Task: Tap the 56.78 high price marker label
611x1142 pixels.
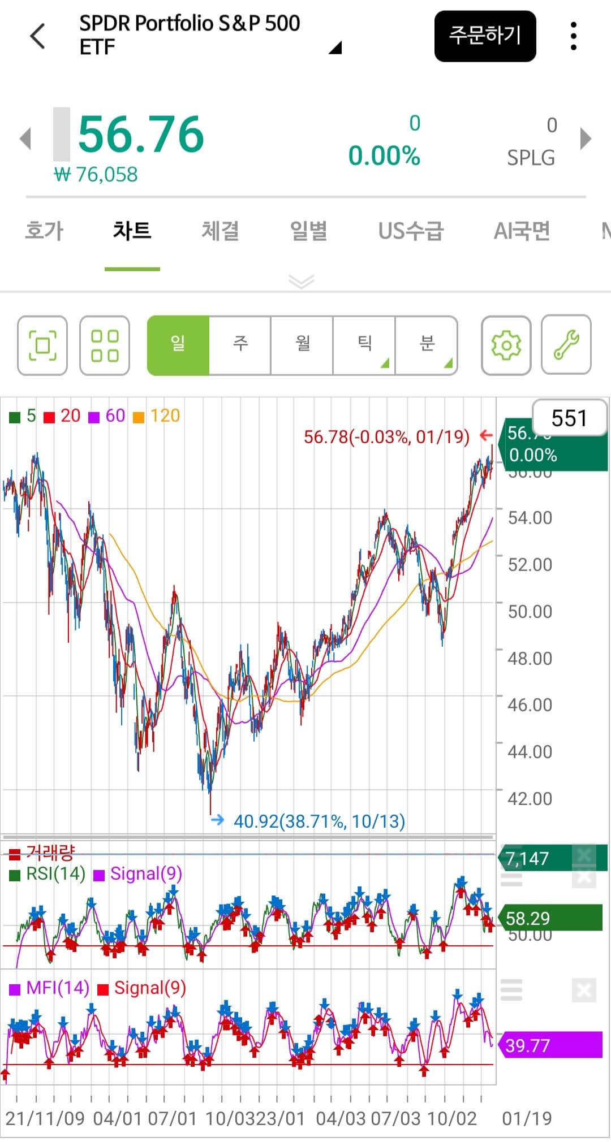Action: [386, 436]
